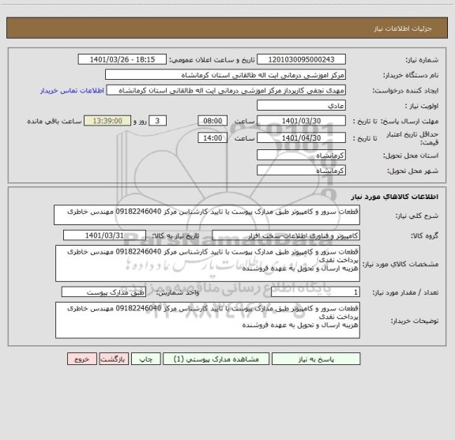Viewport: 455px width, 440px height.
Task: Click the اطلاعات کالاهای مورد نیاز section heading
Action: 395,197
